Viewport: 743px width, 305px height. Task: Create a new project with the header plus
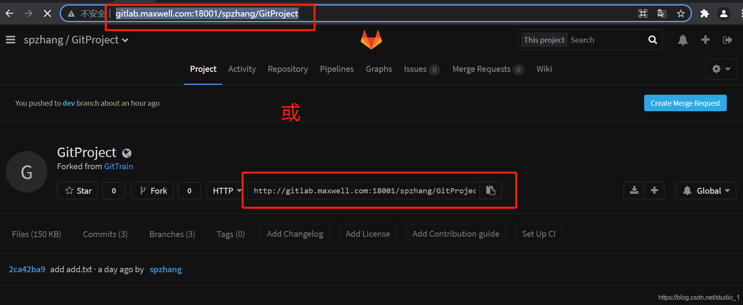coord(705,40)
